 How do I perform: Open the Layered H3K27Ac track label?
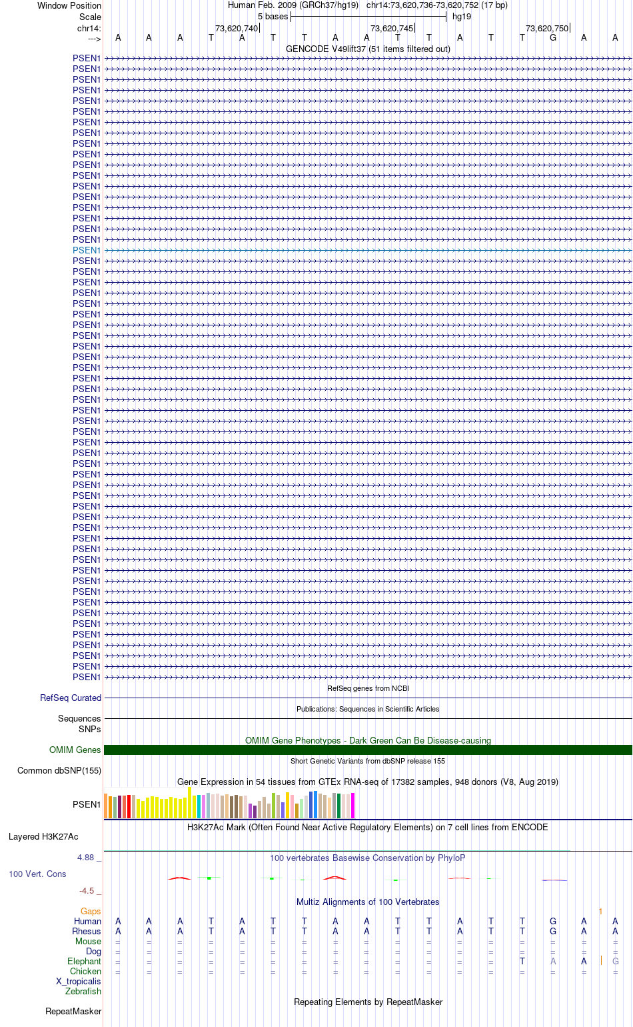[43, 836]
